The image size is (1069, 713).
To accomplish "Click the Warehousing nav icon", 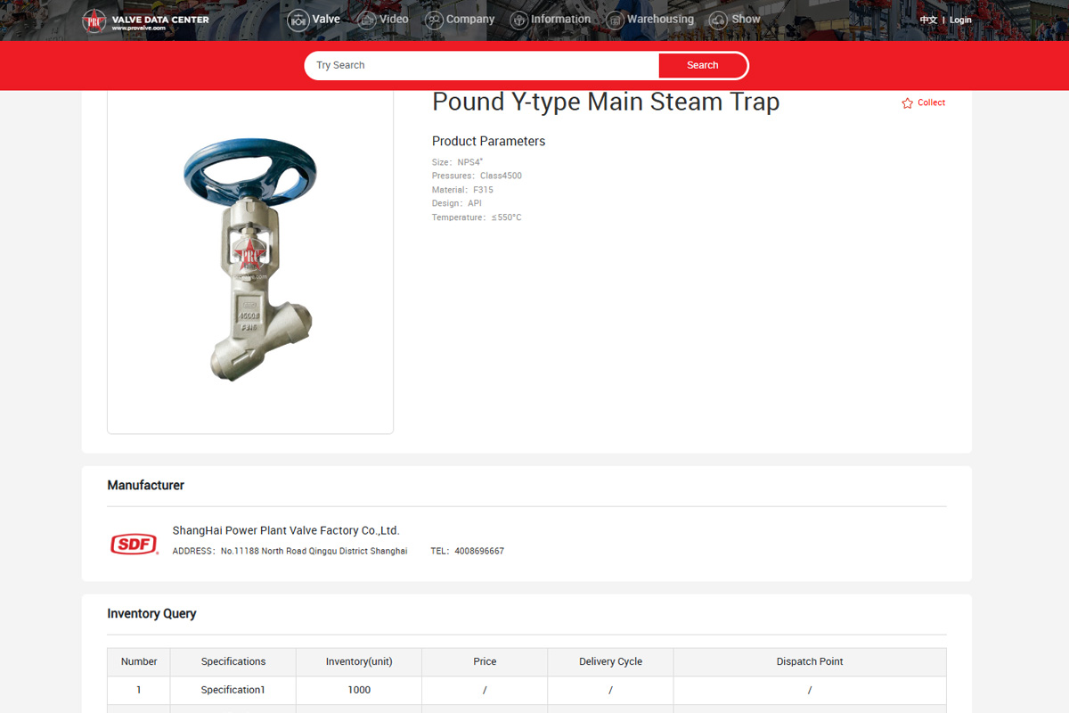I will coord(615,20).
